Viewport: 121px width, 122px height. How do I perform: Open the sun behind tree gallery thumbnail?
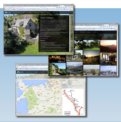point(91,57)
